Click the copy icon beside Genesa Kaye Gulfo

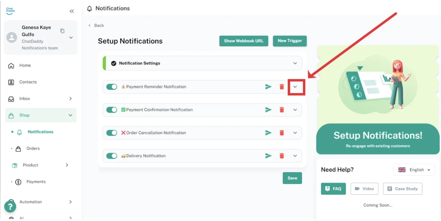pos(62,31)
